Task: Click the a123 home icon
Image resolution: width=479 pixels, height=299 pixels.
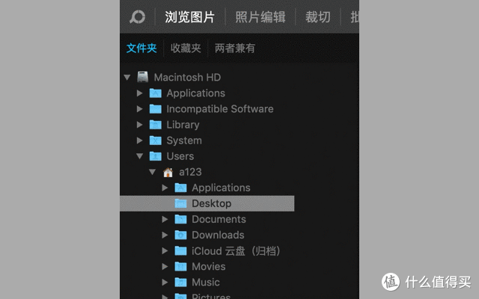Action: click(168, 172)
